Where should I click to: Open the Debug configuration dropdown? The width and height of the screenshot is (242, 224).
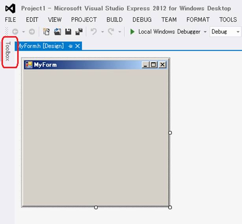click(225, 32)
